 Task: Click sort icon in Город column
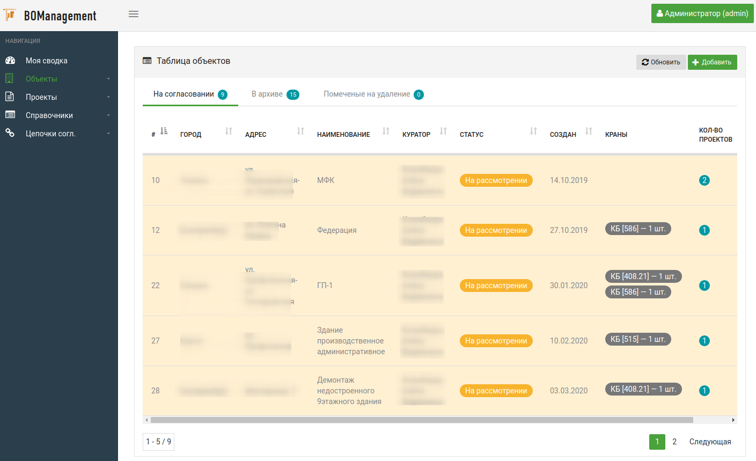coord(229,131)
